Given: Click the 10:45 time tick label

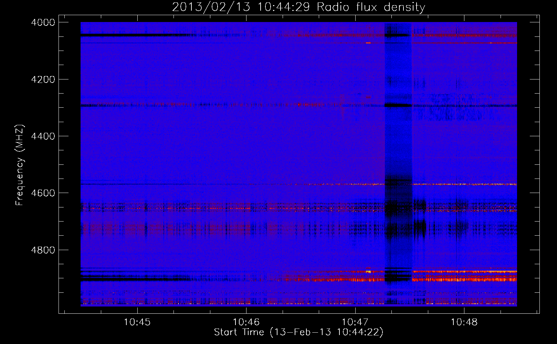Looking at the screenshot, I should 137,322.
